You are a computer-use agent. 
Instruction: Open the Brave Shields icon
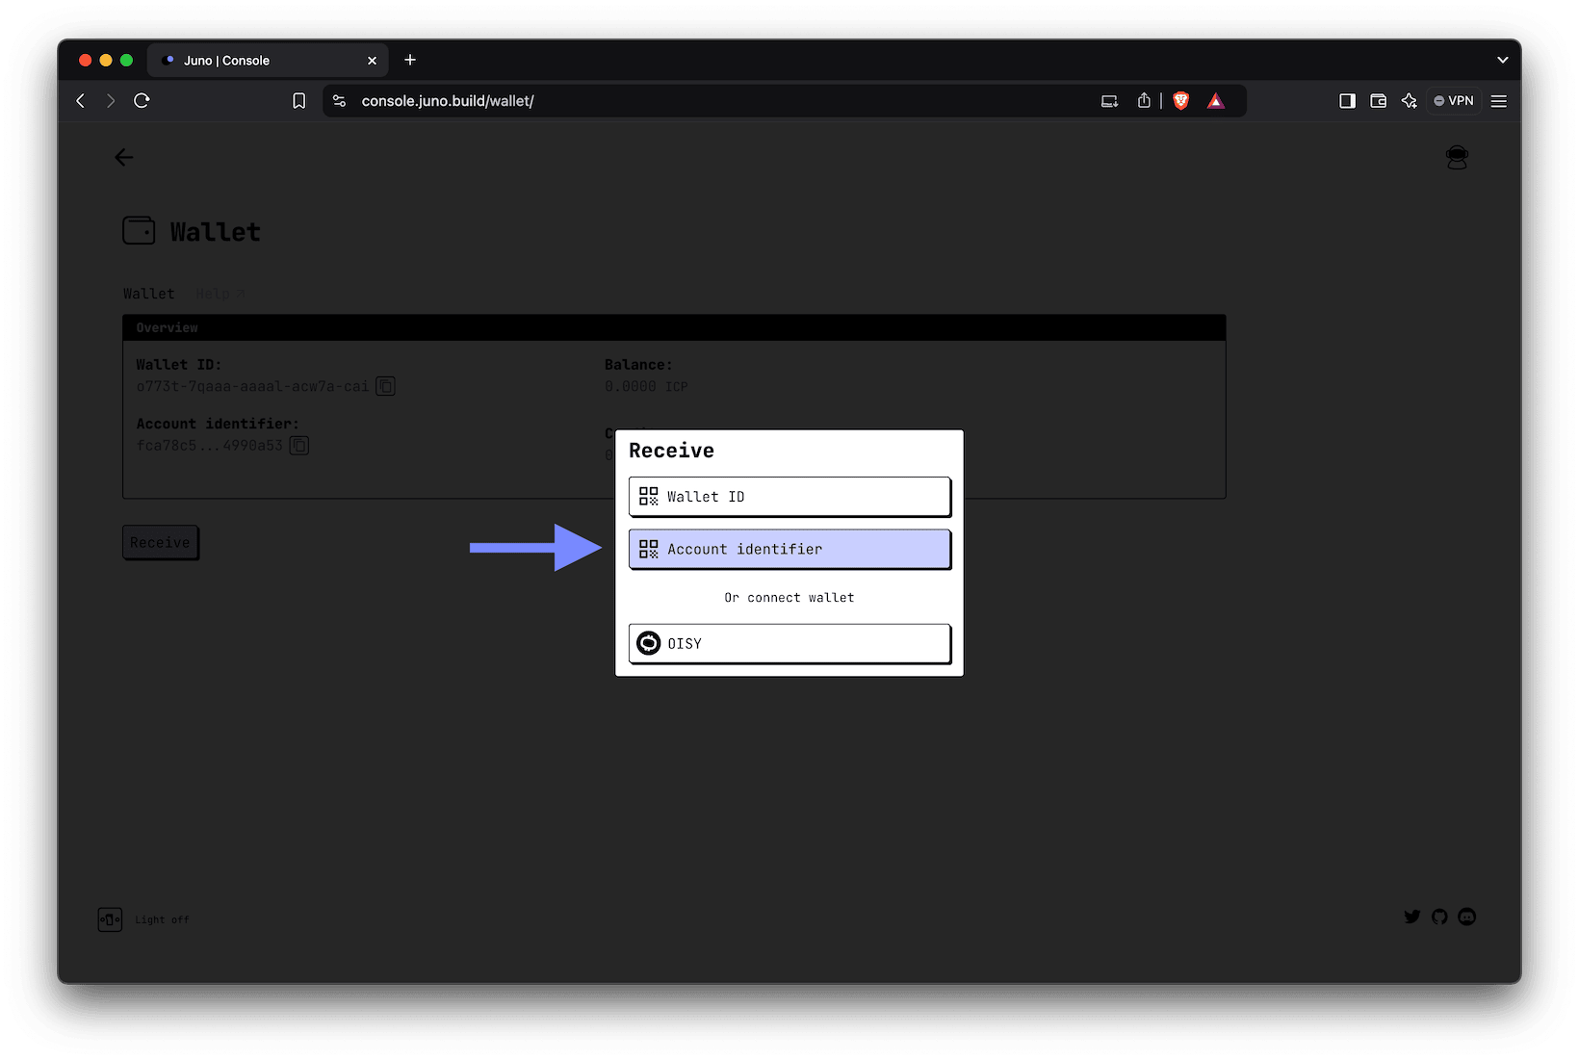pyautogui.click(x=1179, y=100)
